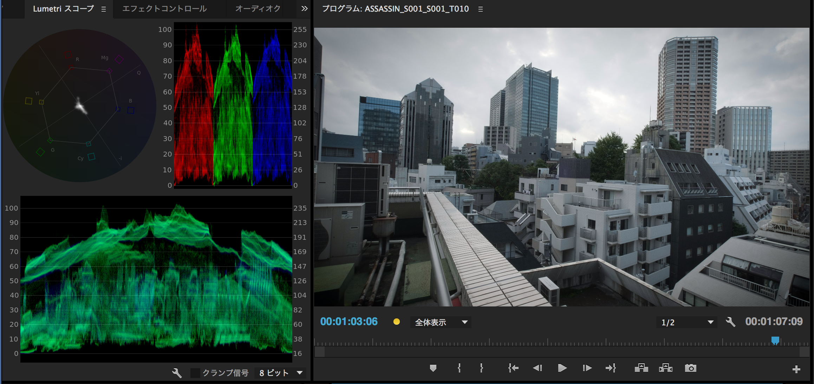Open the 全体表示 zoom level dropdown
The image size is (814, 384).
click(x=440, y=322)
